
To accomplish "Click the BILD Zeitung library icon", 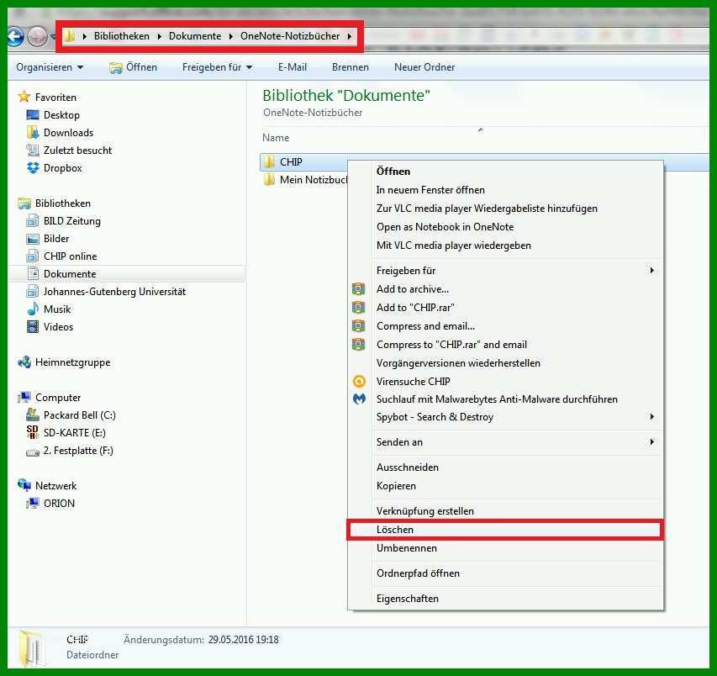I will click(x=33, y=221).
